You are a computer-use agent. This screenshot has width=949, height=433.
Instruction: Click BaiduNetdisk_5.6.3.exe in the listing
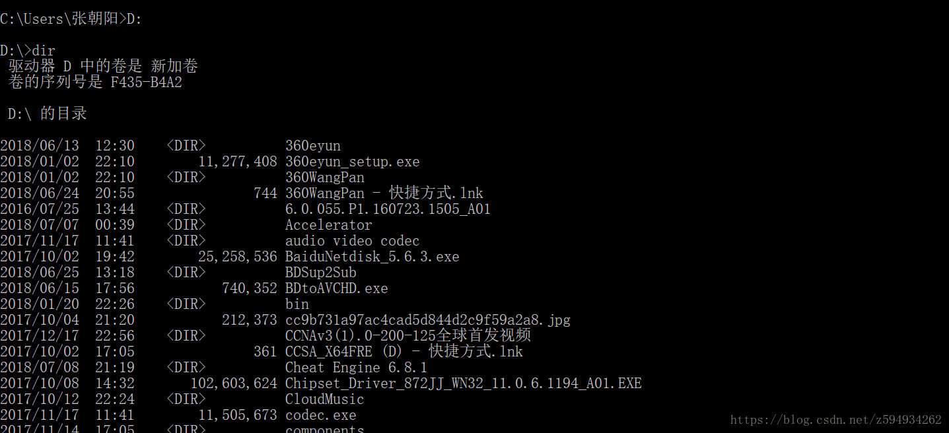372,257
